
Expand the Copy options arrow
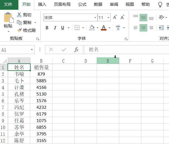35,22
